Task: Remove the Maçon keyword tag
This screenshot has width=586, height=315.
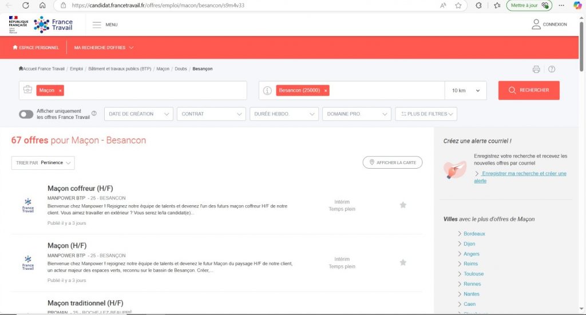Action: (x=61, y=90)
